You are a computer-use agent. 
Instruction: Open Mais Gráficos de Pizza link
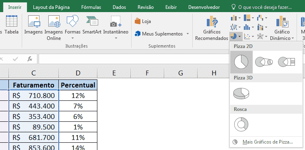(x=268, y=142)
